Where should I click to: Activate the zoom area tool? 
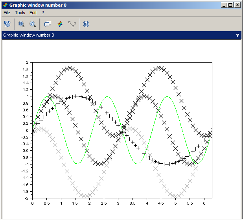21,24
